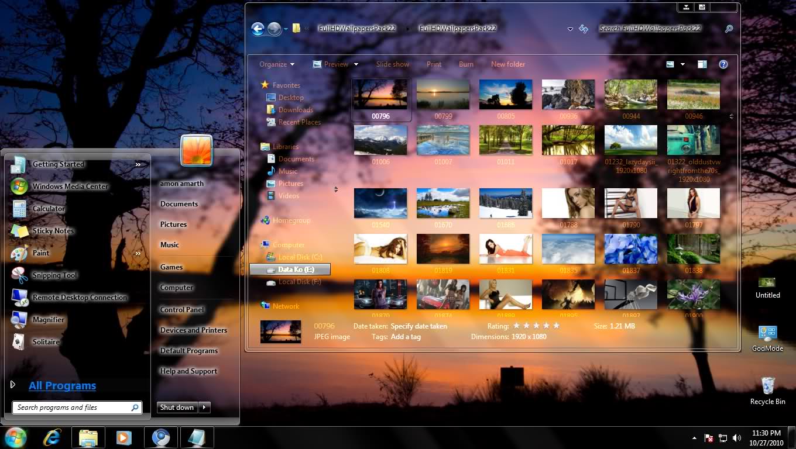Expand the Shut down options arrow
Viewport: 796px width, 449px height.
204,407
